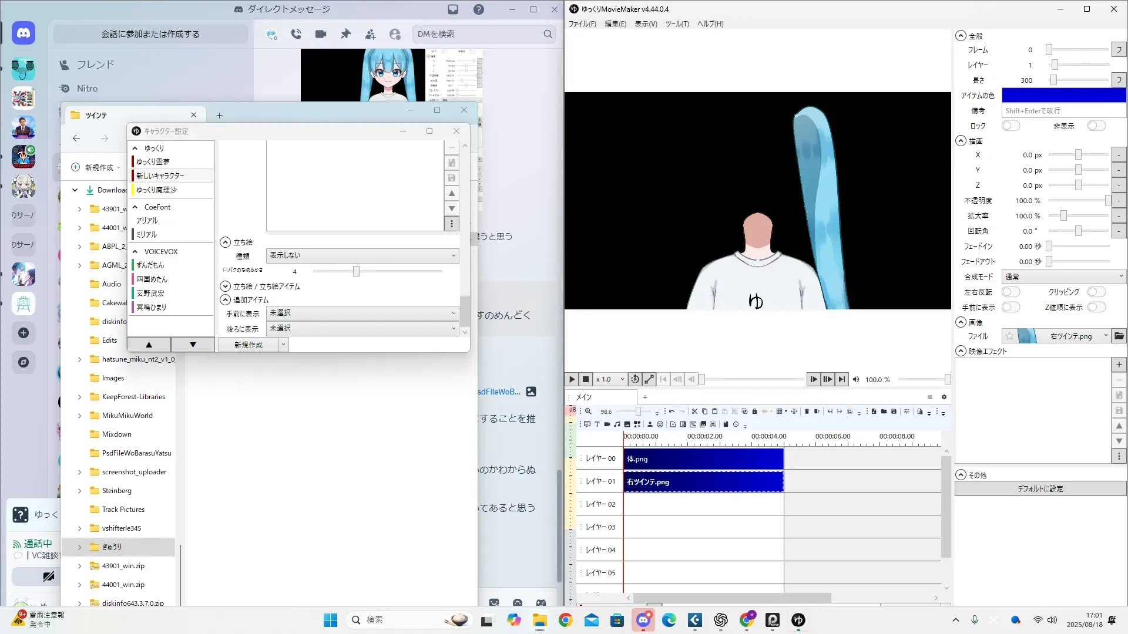Screen dimensions: 1128x634
Task: Open the 種類 dropdown showing 表示しない
Action: (362, 255)
